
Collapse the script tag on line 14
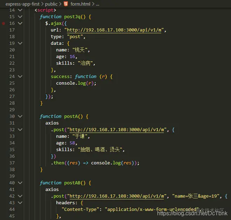click(20, 10)
